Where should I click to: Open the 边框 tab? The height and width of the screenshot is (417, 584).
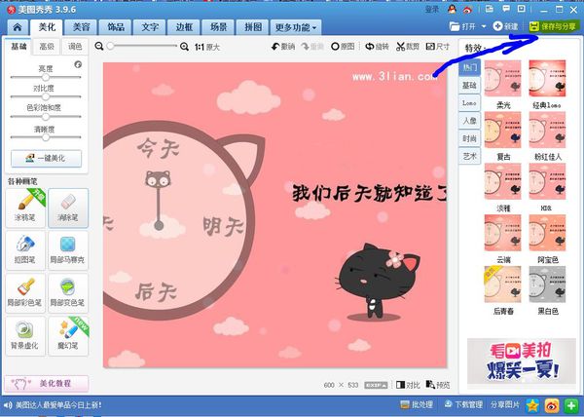pyautogui.click(x=184, y=27)
